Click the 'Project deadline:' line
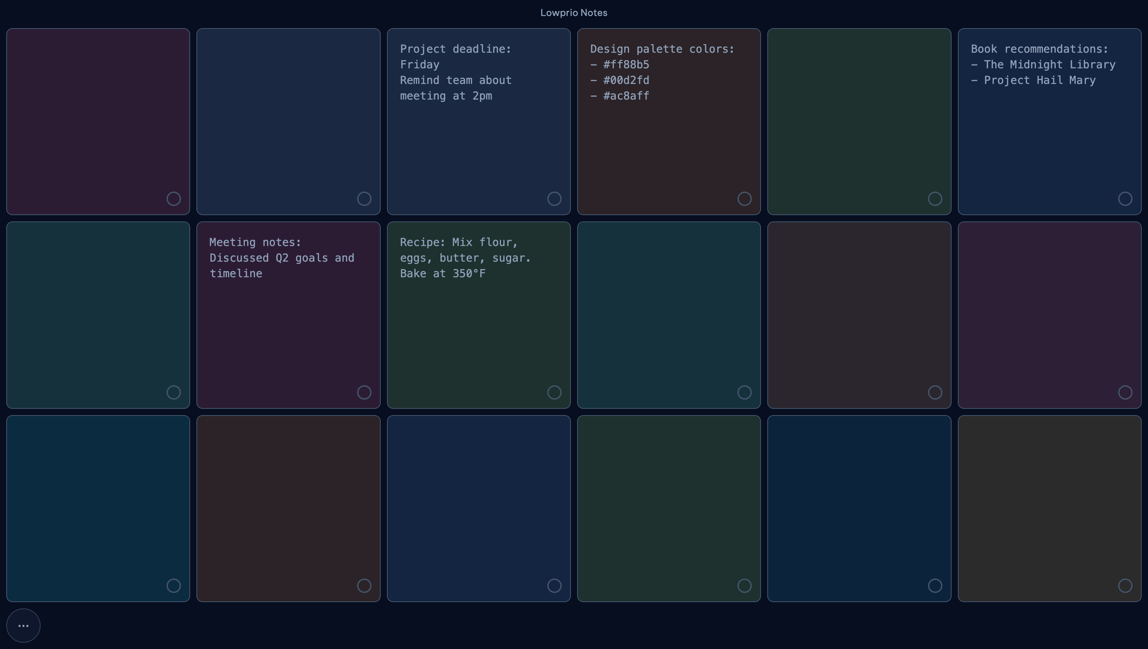This screenshot has height=649, width=1148. click(x=455, y=49)
